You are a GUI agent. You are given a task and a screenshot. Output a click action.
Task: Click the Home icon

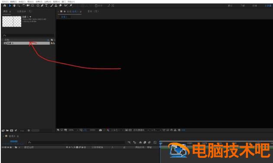click(5, 6)
